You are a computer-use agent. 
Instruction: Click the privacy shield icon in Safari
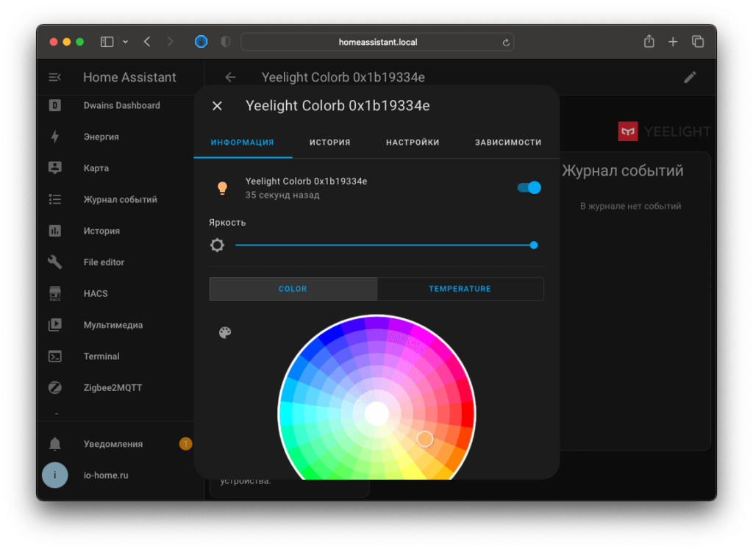(x=225, y=42)
